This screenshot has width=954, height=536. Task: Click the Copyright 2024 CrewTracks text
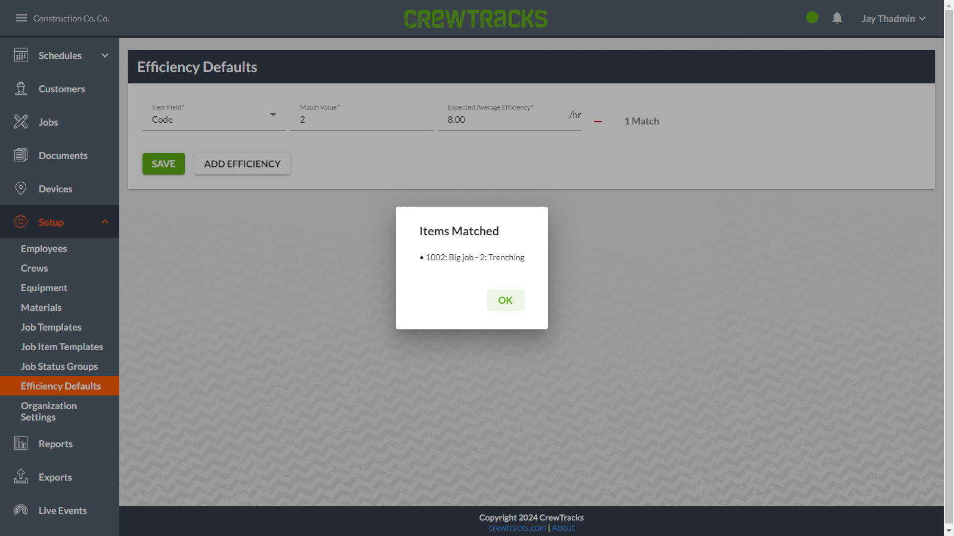point(531,518)
